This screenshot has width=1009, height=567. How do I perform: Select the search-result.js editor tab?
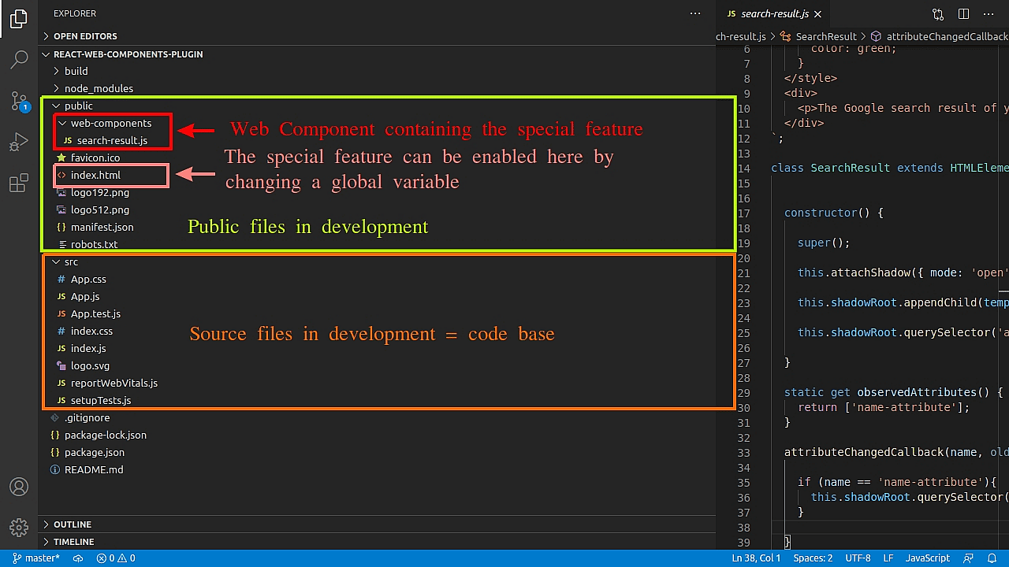pos(773,13)
